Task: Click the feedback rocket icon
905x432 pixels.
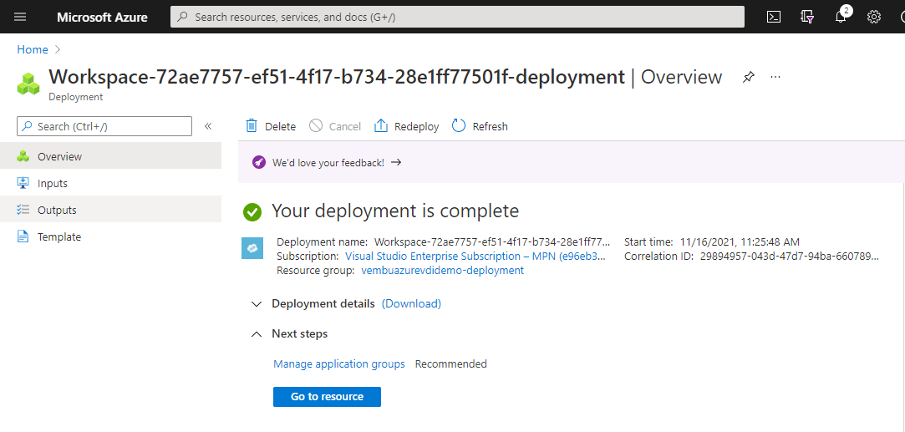Action: pyautogui.click(x=259, y=162)
